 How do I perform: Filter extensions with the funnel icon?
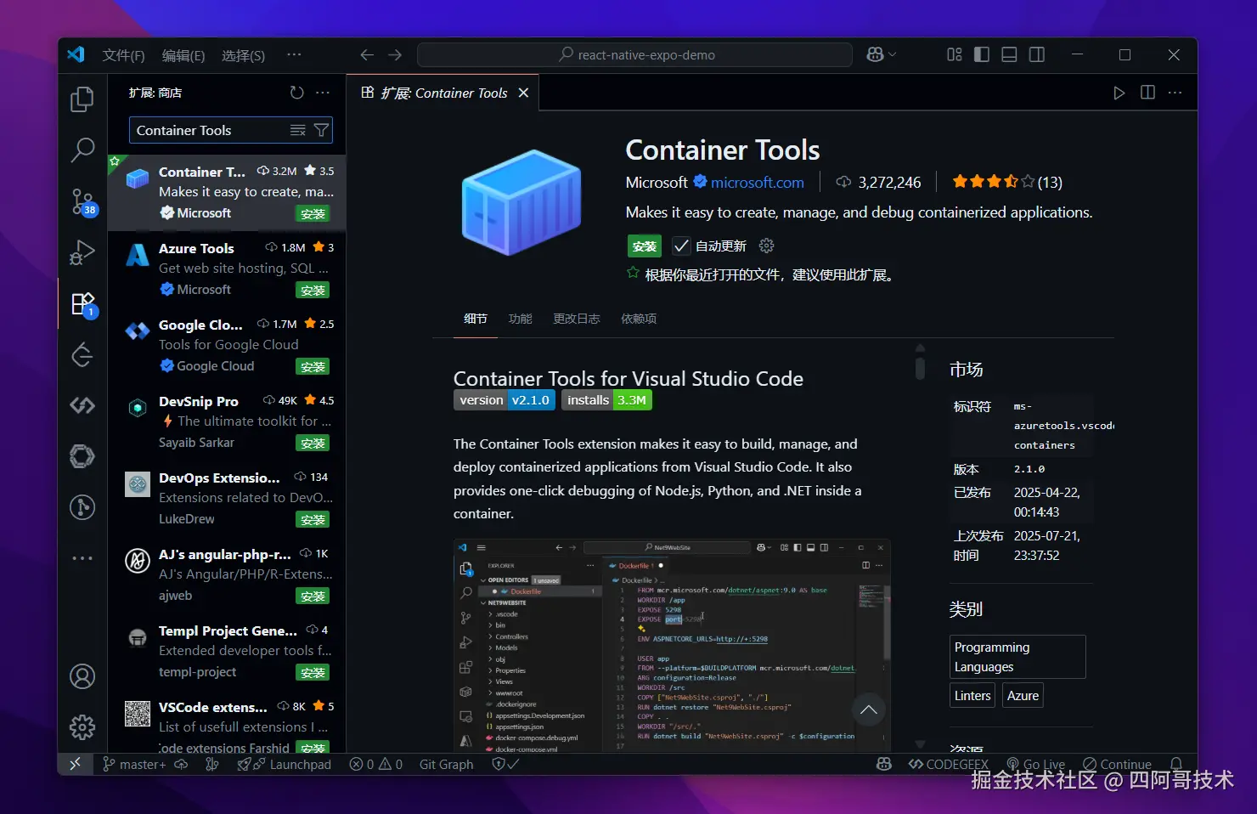point(321,130)
